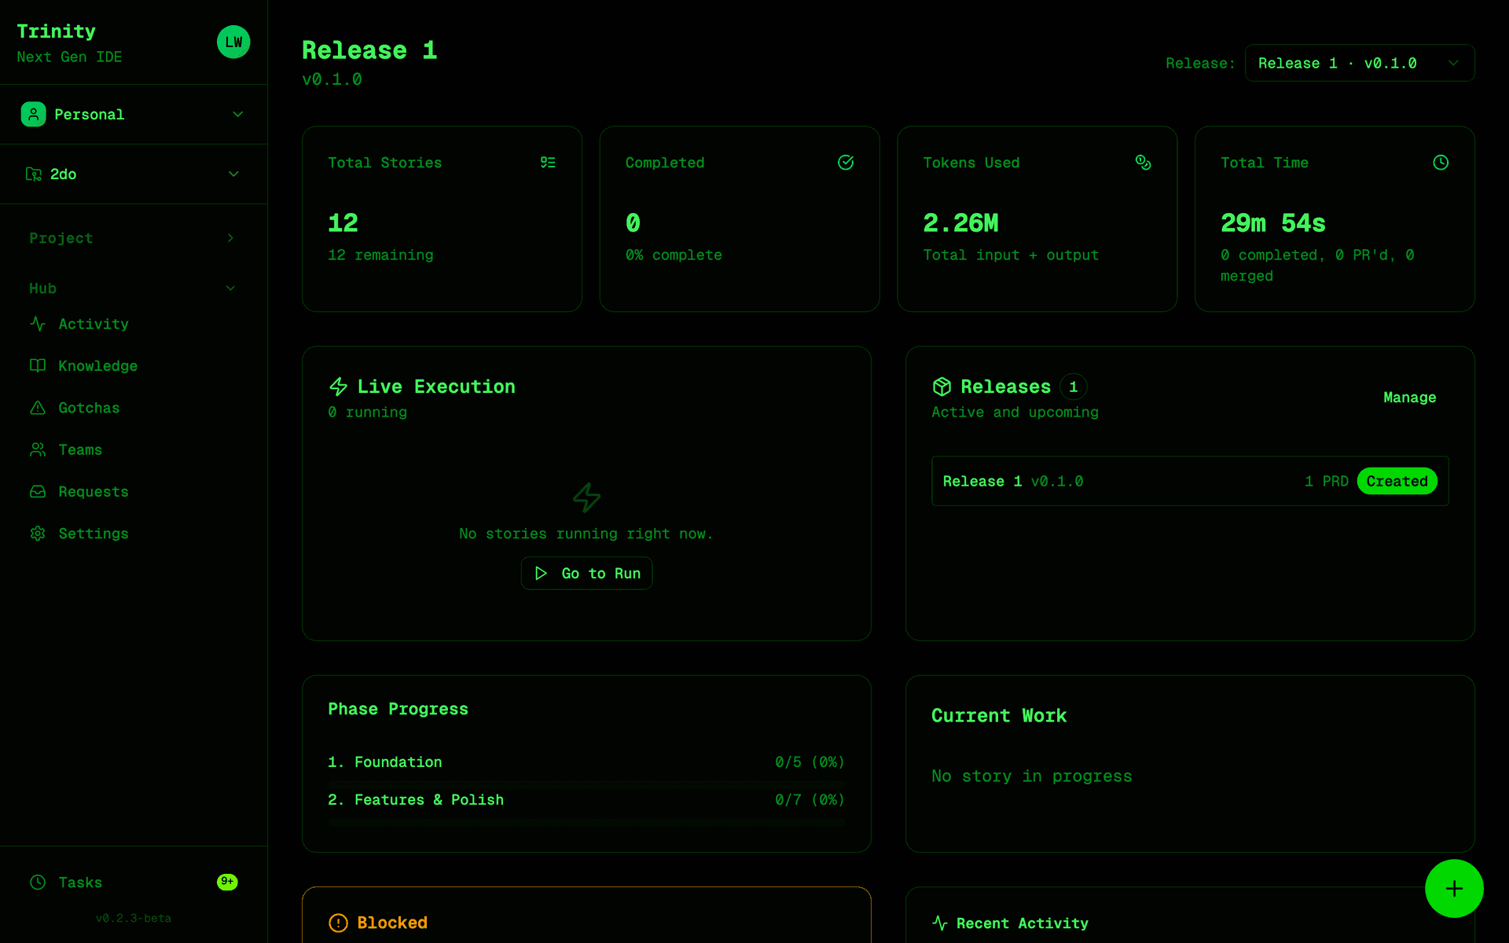This screenshot has height=943, width=1509.
Task: Click the Personal workspace person icon
Action: point(33,114)
